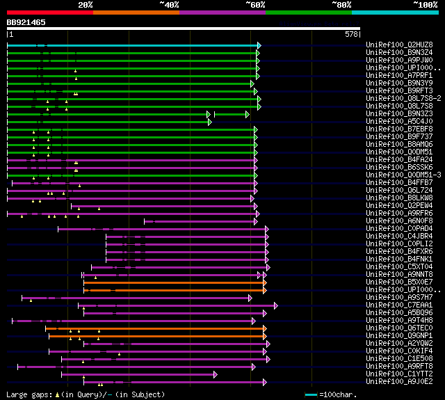Select hit label UniRef100_A9S7H7
445x400 pixels.
click(x=399, y=298)
